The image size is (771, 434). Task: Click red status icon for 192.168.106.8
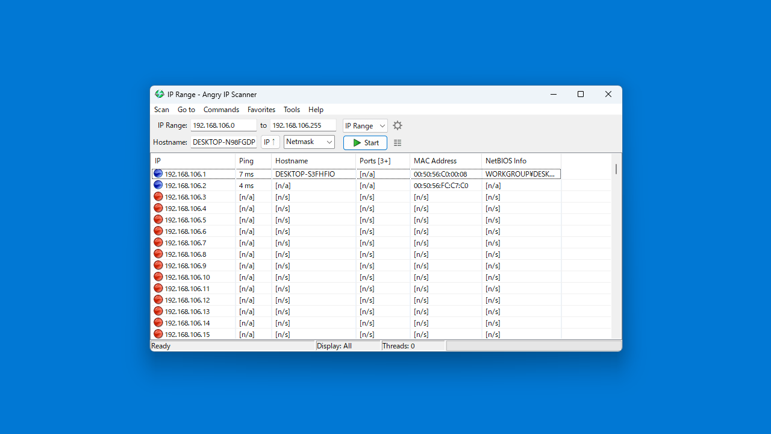158,254
